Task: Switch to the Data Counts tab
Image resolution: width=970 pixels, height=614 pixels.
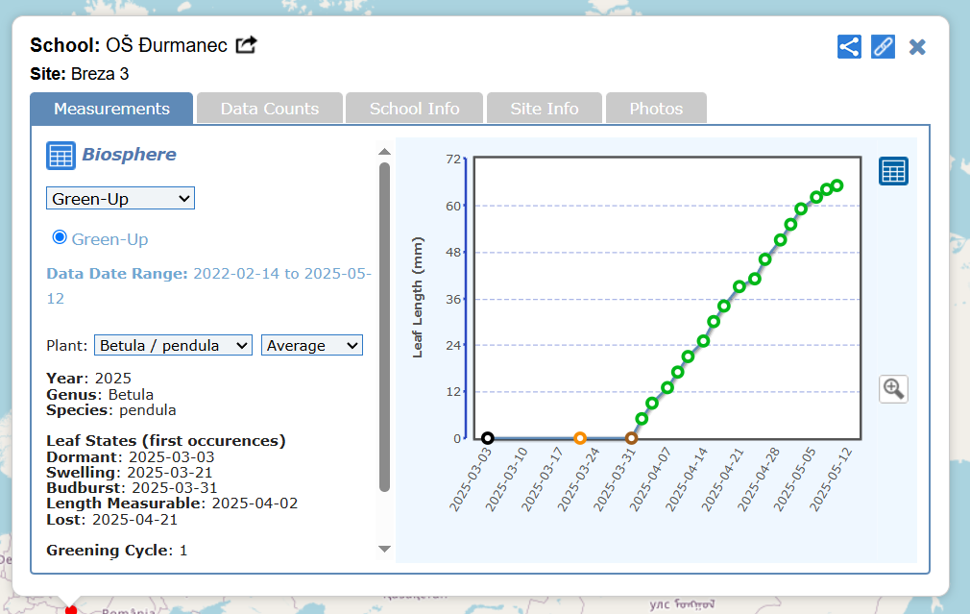Action: point(270,109)
